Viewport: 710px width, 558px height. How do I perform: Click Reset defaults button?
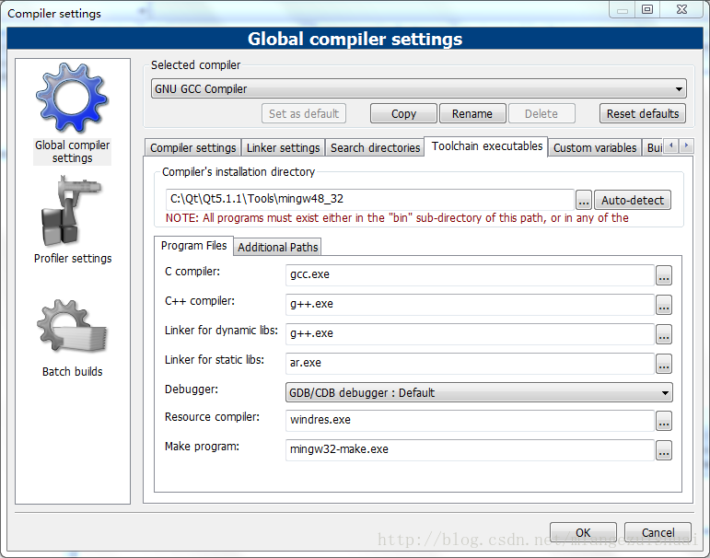click(x=643, y=113)
